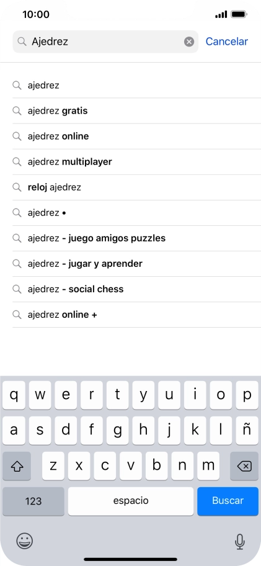This screenshot has width=261, height=566.
Task: Tap the search icon beside "ajedrez gratis"
Action: pos(17,110)
